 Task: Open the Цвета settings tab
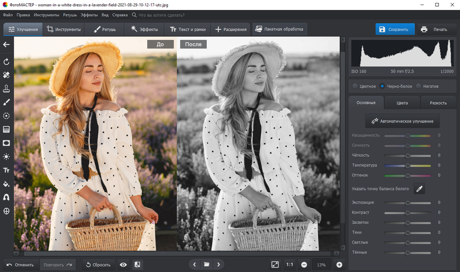[x=402, y=103]
